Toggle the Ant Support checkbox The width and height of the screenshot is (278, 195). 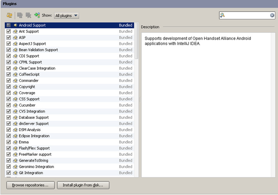coord(8,32)
